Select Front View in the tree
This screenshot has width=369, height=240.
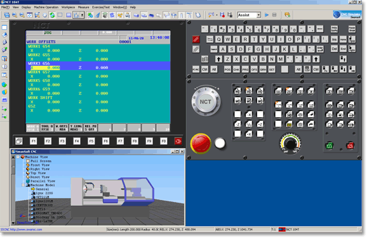coord(40,165)
